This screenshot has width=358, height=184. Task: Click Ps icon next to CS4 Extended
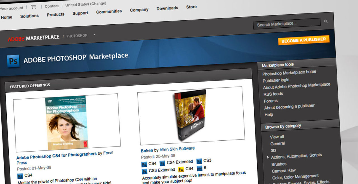pyautogui.click(x=162, y=163)
